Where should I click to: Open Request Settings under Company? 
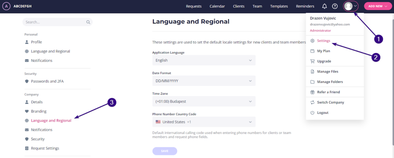[45, 148]
